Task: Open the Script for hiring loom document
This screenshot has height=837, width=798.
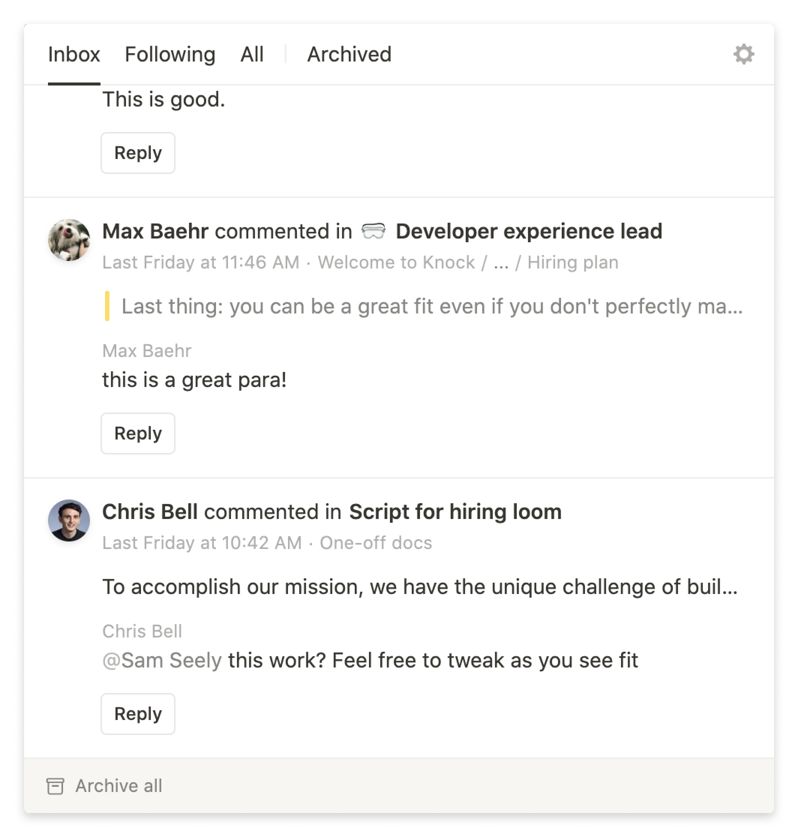Action: pos(455,511)
